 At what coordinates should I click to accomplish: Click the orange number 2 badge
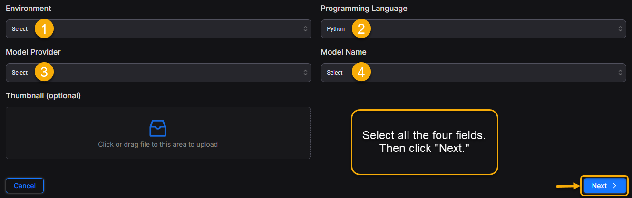[361, 29]
